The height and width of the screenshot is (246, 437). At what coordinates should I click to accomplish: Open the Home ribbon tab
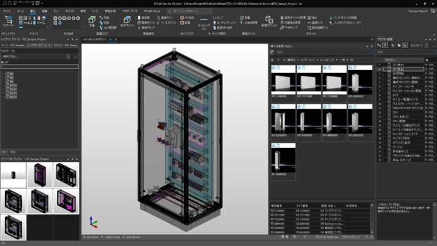point(21,11)
